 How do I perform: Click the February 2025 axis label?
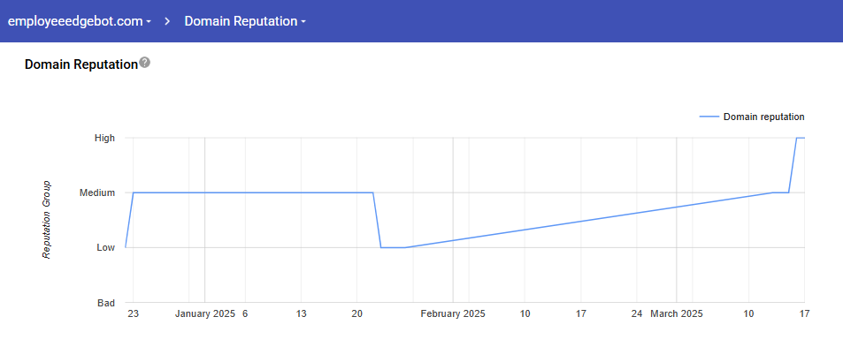[453, 314]
